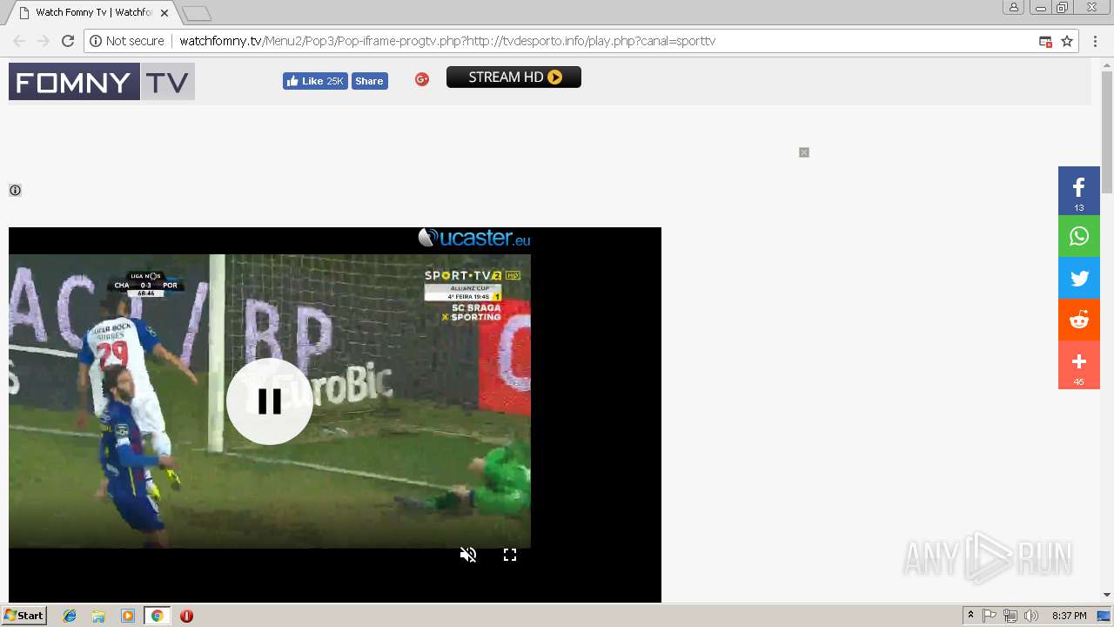This screenshot has width=1114, height=627.
Task: Click the Facebook Like 25K button
Action: [x=315, y=81]
